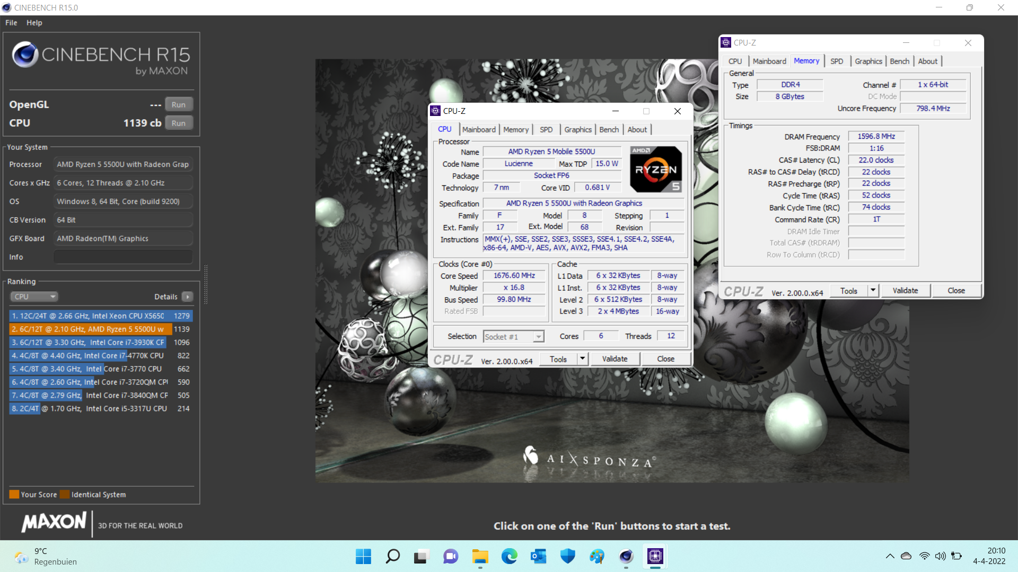Open Mainboard tab in Memory window
Viewport: 1018px width, 572px height.
point(769,61)
